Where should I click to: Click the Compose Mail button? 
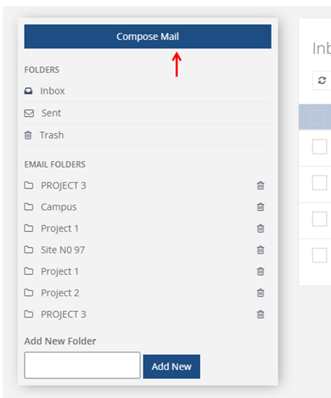pyautogui.click(x=148, y=36)
